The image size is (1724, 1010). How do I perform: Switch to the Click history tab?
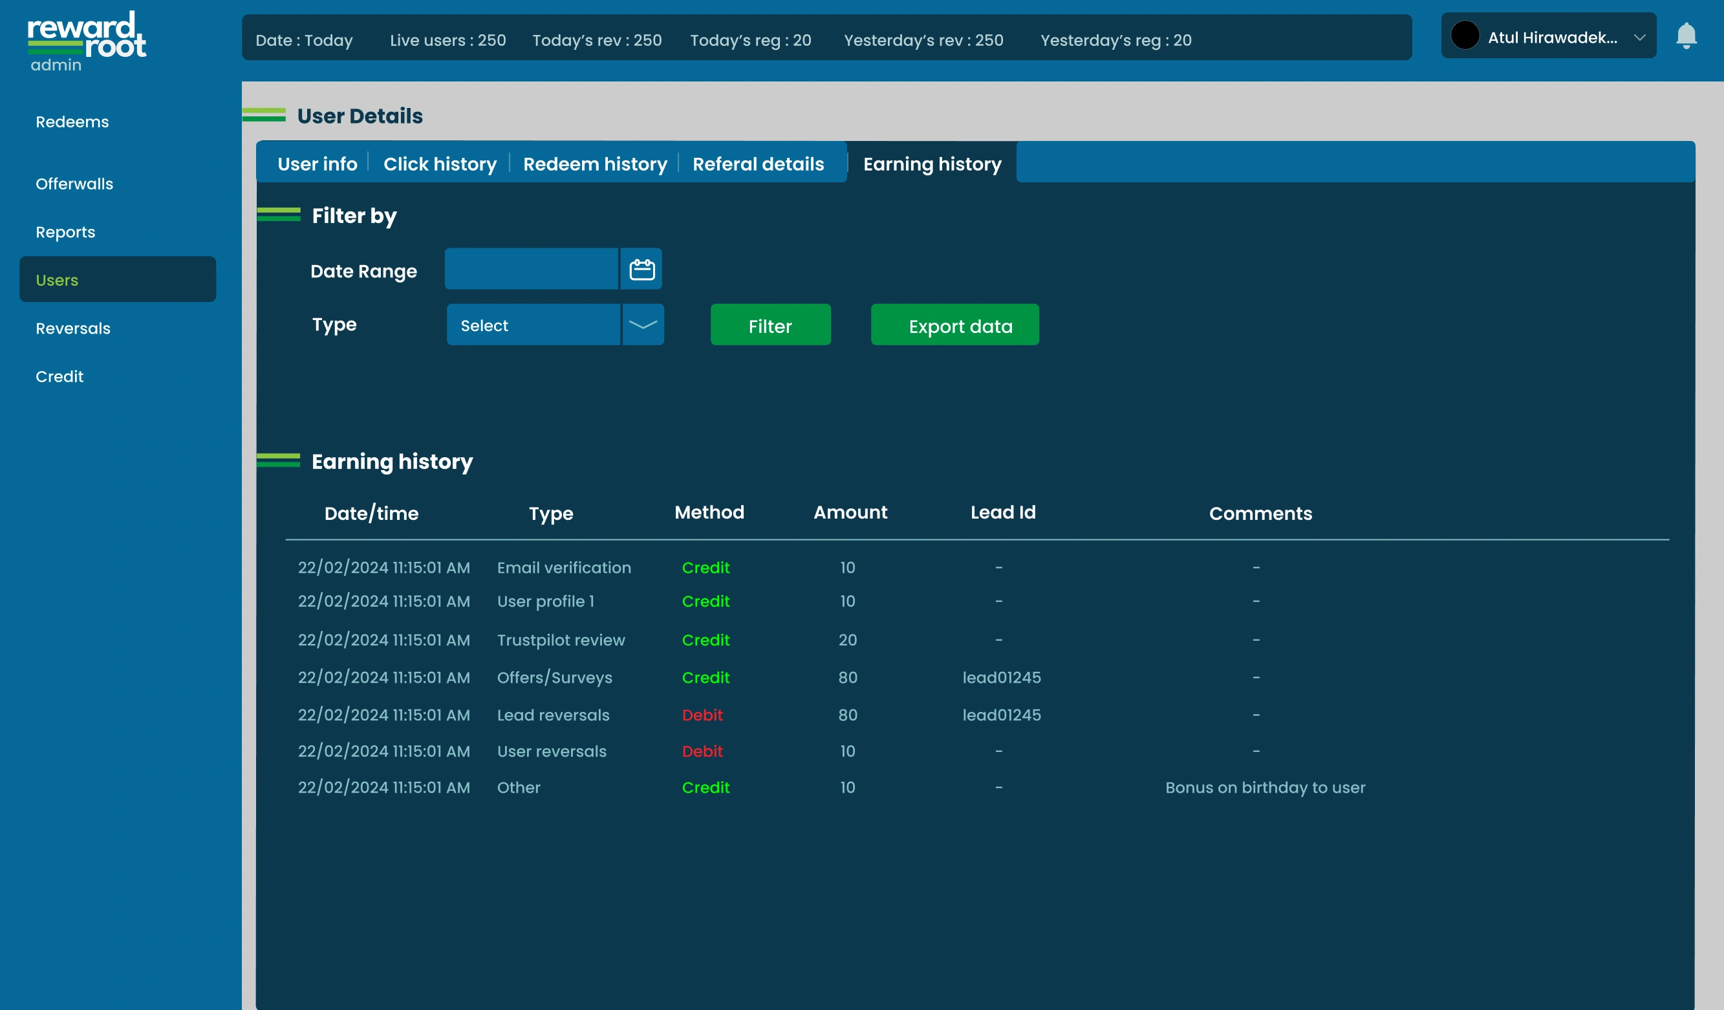click(x=440, y=164)
